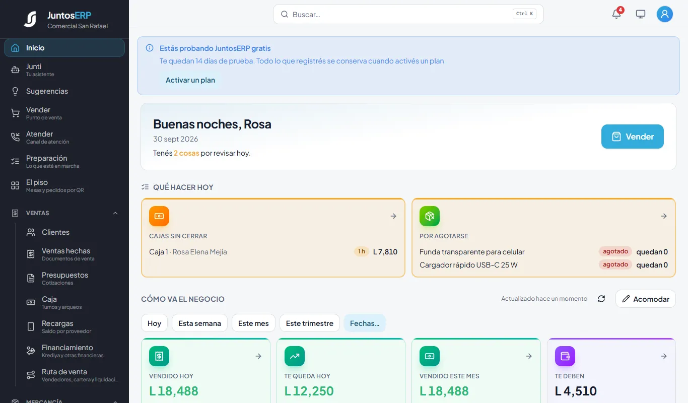
Task: Open Junti assistant in sidebar
Action: coord(64,70)
